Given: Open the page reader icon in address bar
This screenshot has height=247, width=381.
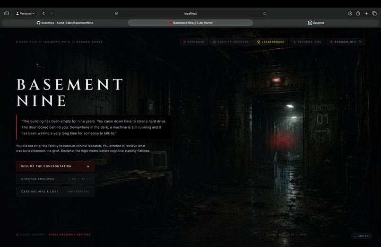Looking at the screenshot, I should (x=117, y=13).
